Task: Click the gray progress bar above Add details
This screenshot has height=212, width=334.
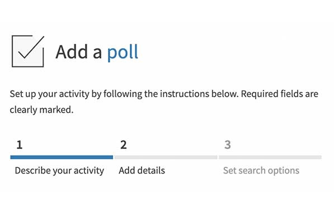Action: tap(166, 157)
